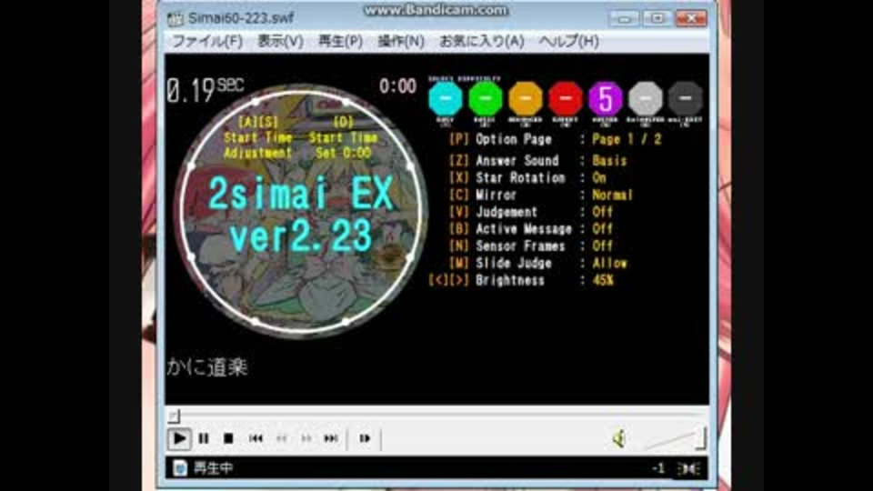Select the cyan Easy difficulty octagon
The height and width of the screenshot is (491, 873).
(446, 98)
